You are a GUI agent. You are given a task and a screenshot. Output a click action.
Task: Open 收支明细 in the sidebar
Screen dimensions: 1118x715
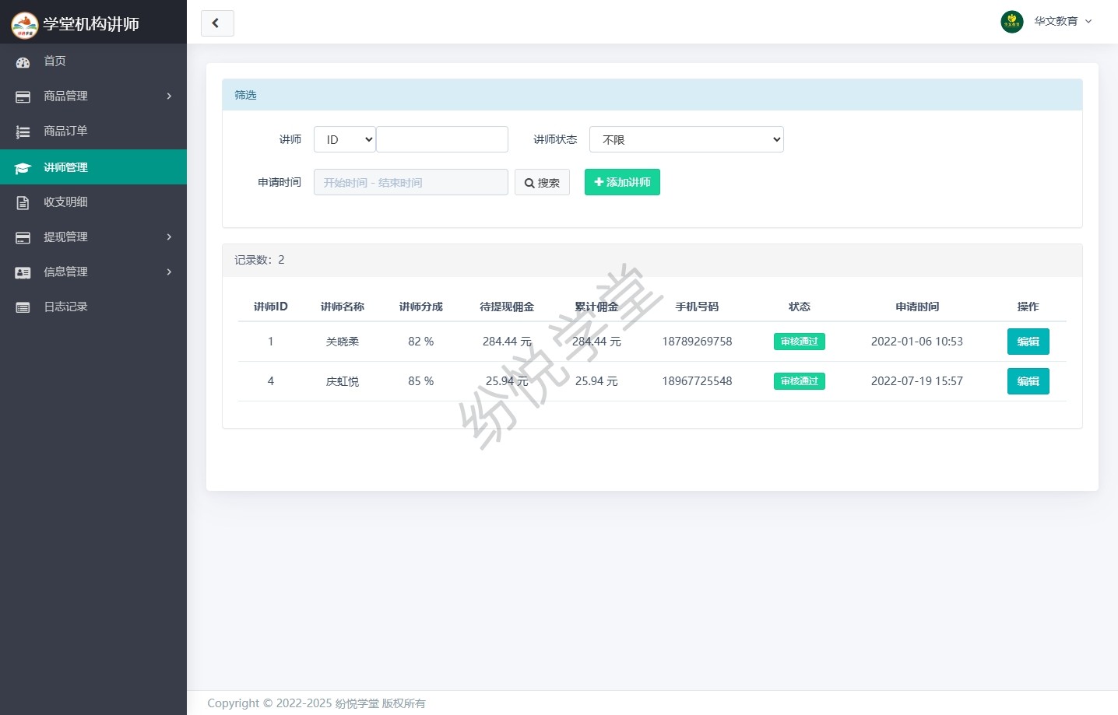coord(65,202)
